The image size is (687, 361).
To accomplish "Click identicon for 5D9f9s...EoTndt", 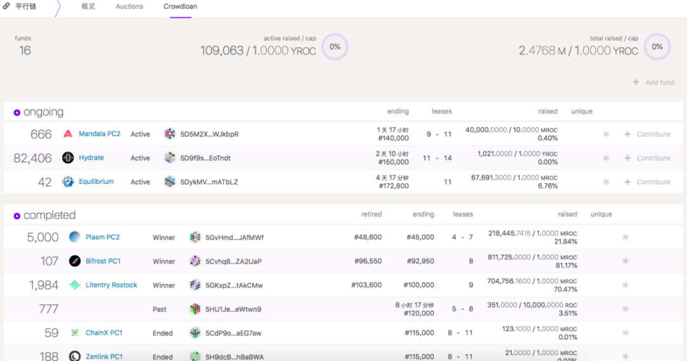I will (x=170, y=158).
